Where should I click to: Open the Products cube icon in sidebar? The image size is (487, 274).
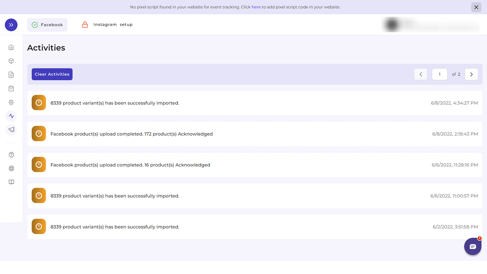coord(11,61)
